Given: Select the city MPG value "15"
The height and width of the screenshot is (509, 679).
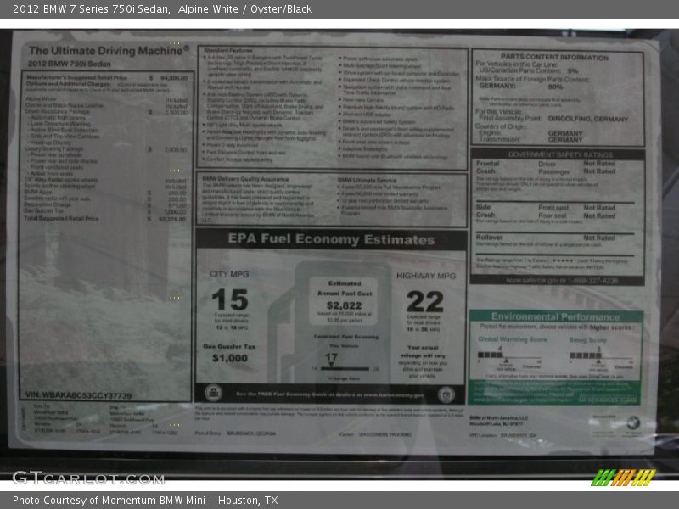Looking at the screenshot, I should click(x=230, y=299).
